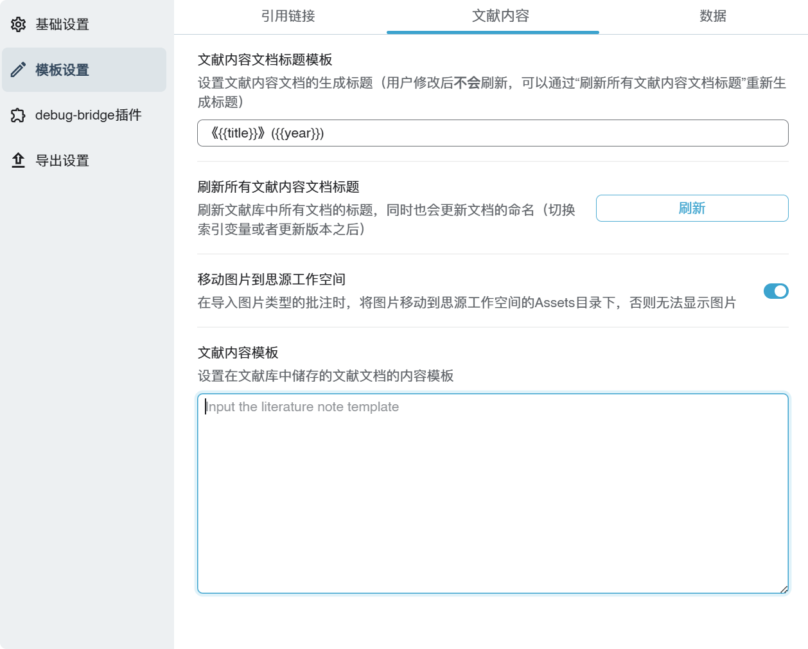Switch to the 引用链接 tab
Image resolution: width=808 pixels, height=649 pixels.
[x=288, y=16]
